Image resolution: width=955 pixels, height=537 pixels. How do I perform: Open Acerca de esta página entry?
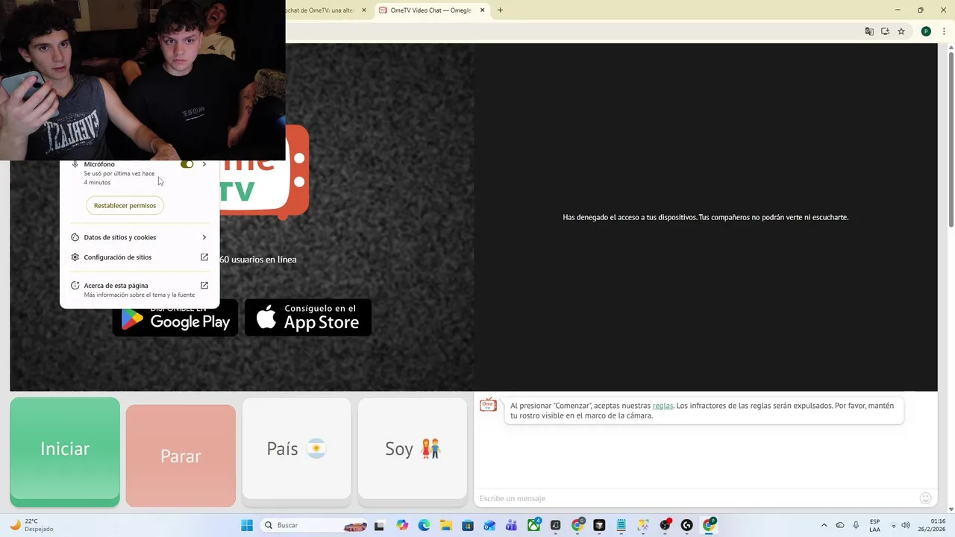[140, 289]
